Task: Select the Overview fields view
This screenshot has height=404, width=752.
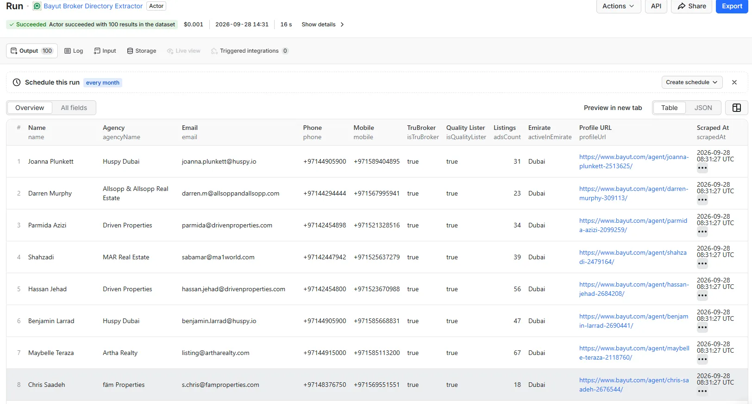Action: tap(30, 108)
